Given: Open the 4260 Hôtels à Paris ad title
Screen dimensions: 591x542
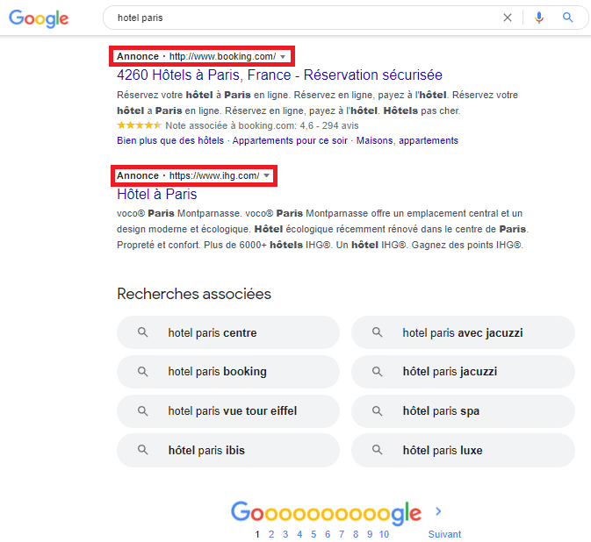Looking at the screenshot, I should (279, 75).
